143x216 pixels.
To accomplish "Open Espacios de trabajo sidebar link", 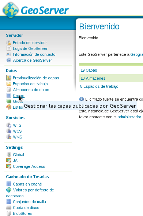I will coord(30,84).
